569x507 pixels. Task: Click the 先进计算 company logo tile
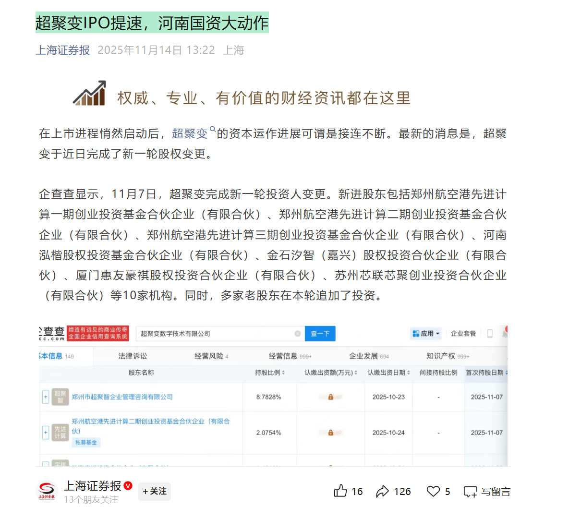click(60, 433)
